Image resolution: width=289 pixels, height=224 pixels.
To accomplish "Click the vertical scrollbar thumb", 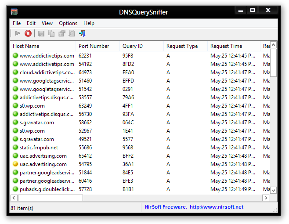I will click(x=274, y=63).
